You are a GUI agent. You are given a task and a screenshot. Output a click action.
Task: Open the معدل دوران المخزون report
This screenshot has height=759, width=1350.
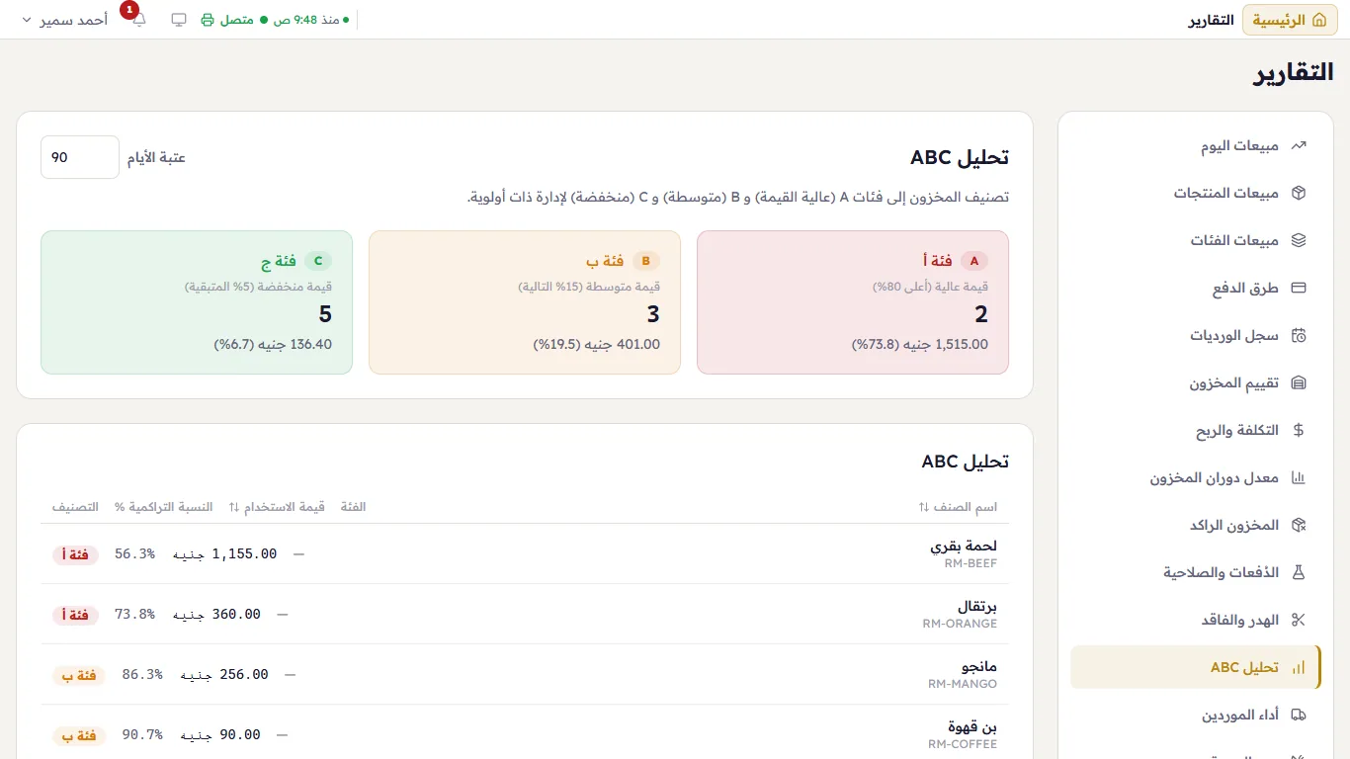(x=1196, y=477)
